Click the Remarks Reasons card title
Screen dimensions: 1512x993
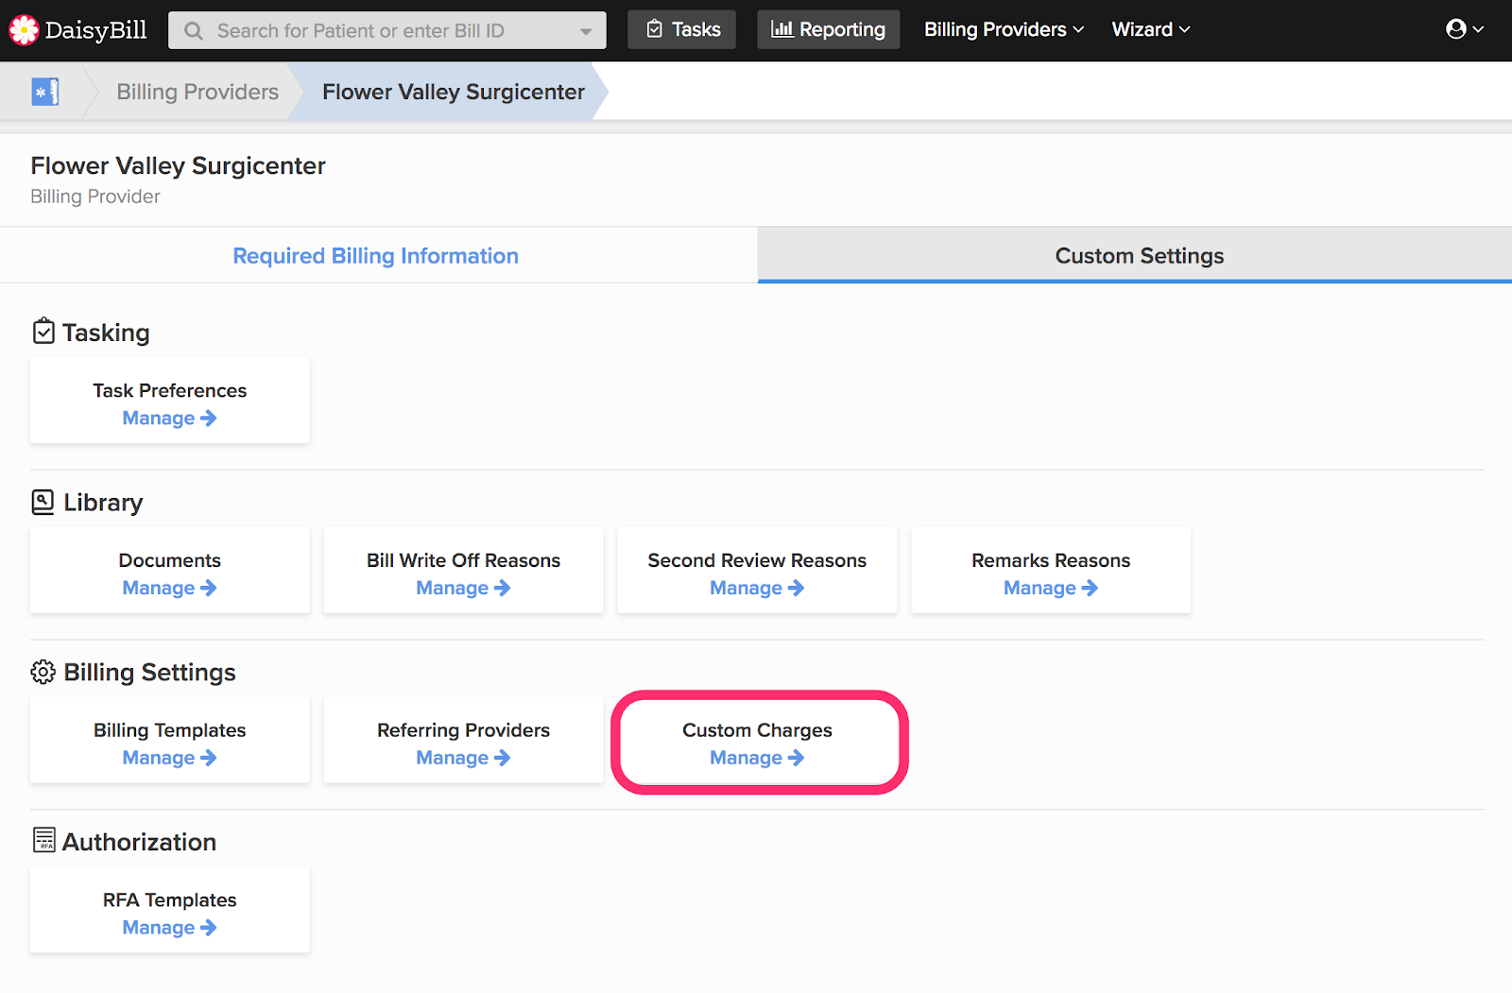[x=1051, y=560]
